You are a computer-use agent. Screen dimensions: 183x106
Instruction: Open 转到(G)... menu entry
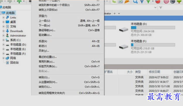pos(69,77)
